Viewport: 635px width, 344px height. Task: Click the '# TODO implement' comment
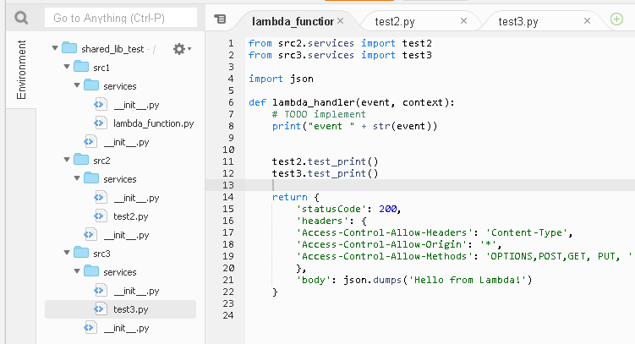point(319,114)
